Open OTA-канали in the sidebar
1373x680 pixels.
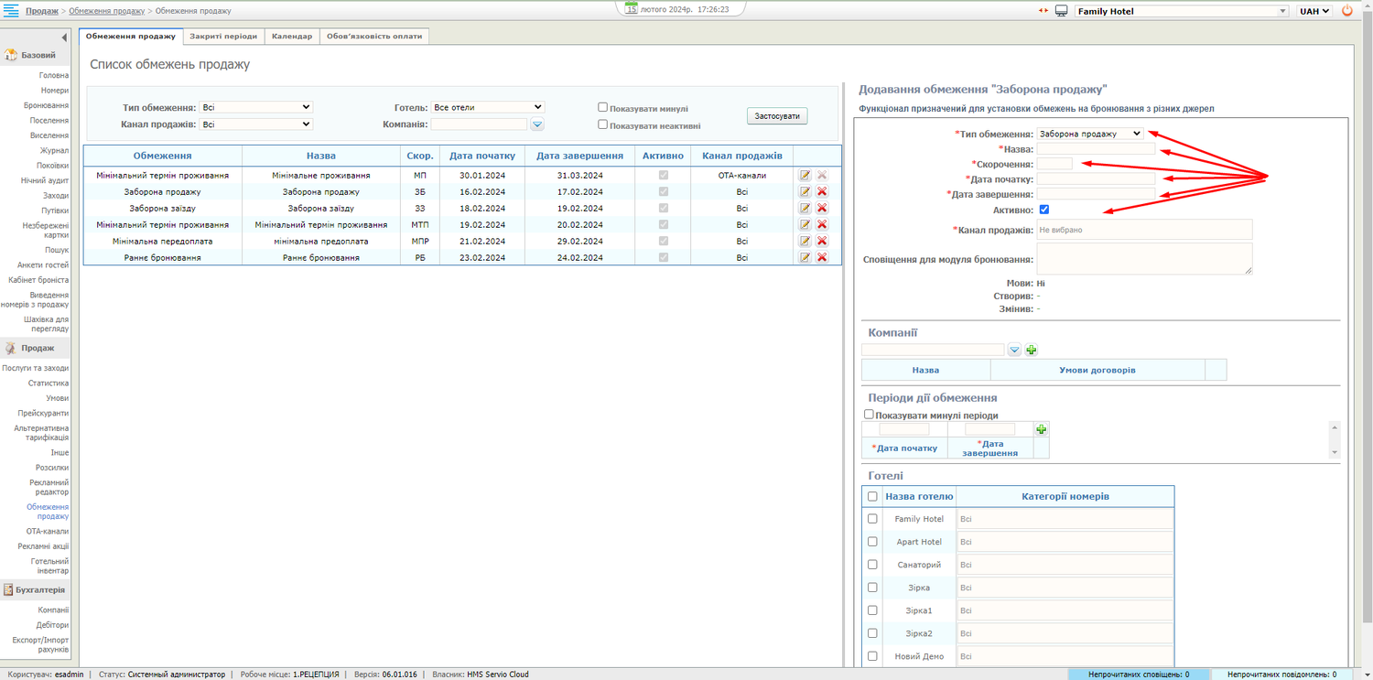(x=47, y=531)
